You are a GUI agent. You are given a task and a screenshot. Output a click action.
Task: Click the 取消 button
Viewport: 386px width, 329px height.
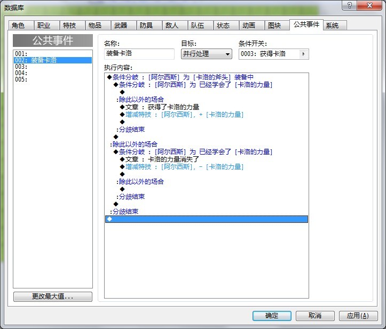tap(315, 316)
